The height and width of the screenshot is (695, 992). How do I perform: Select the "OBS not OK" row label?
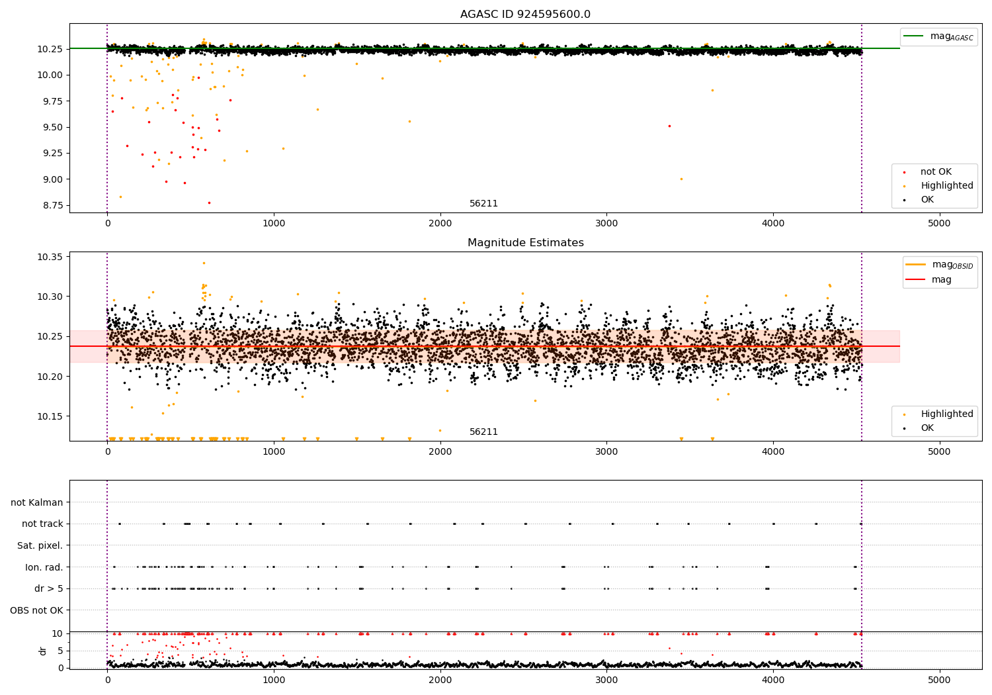(36, 611)
